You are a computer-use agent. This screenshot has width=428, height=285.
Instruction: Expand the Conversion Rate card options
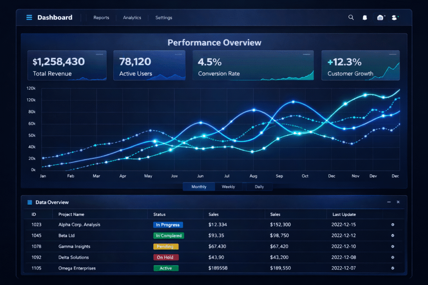[x=307, y=54]
